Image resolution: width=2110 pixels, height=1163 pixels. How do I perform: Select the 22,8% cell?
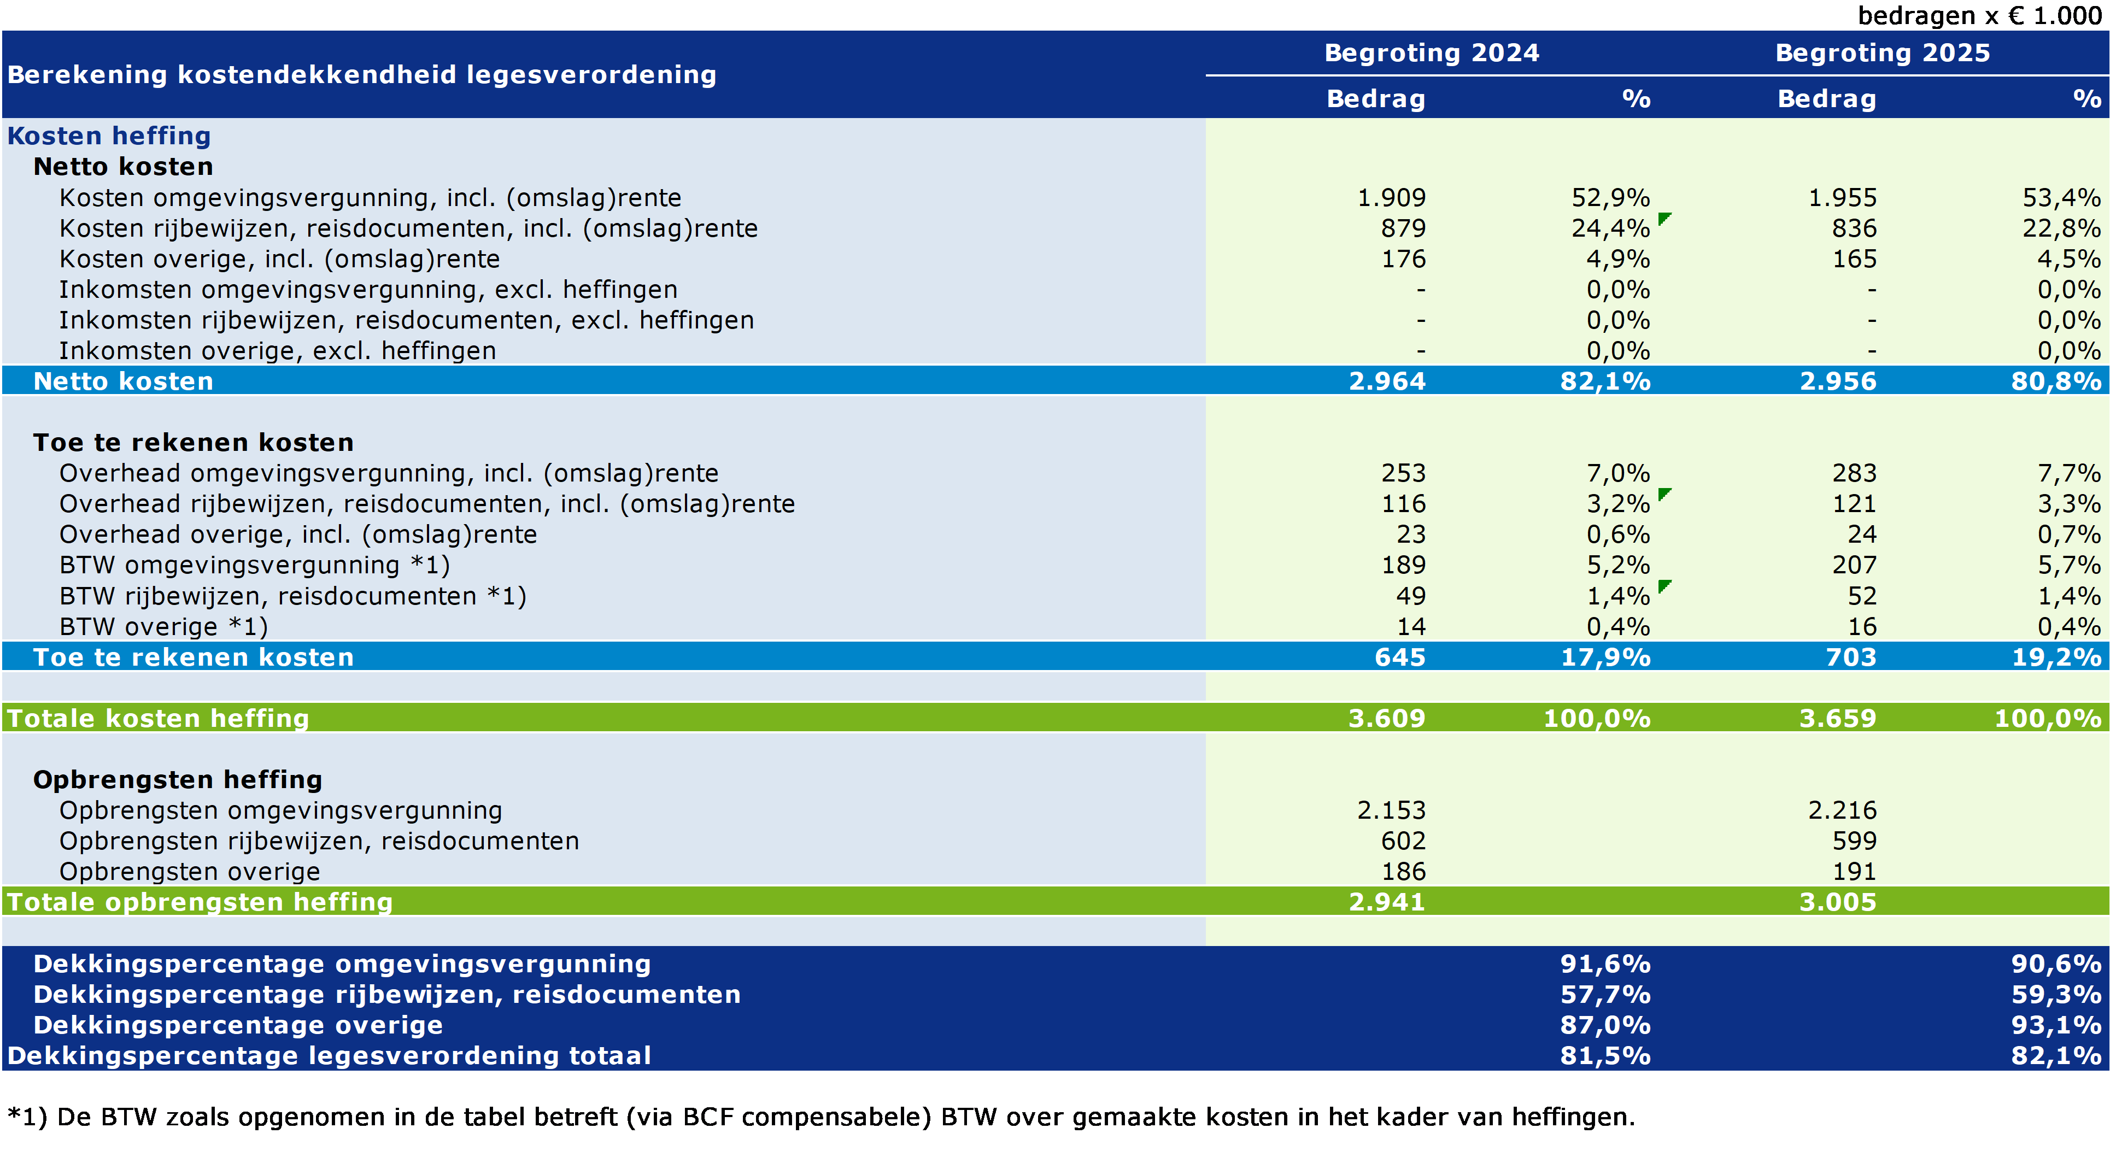pyautogui.click(x=2062, y=228)
